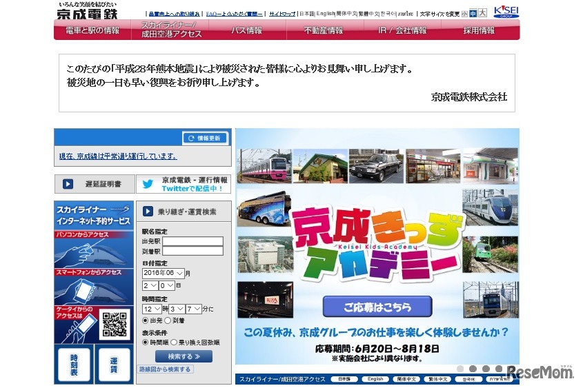Screen dimensions: 583x388
Task: Click the convenience store thumbnail
Action: click(433, 166)
